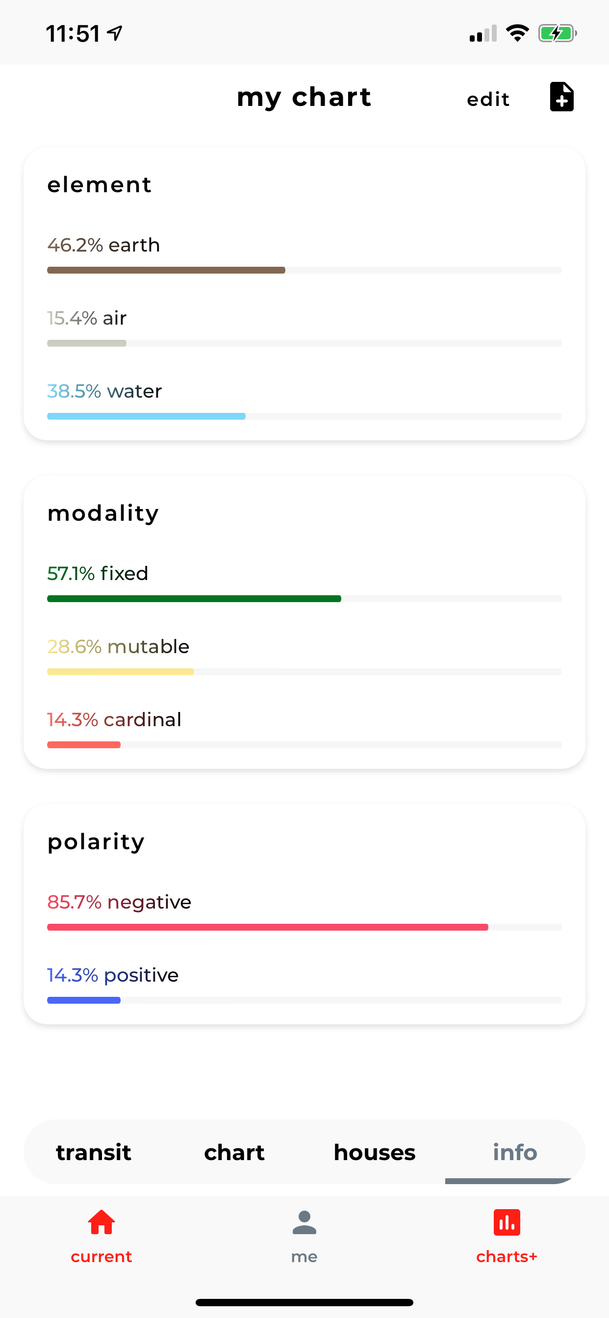Switch to the chart tab
Viewport: 609px width, 1318px height.
pyautogui.click(x=234, y=1152)
